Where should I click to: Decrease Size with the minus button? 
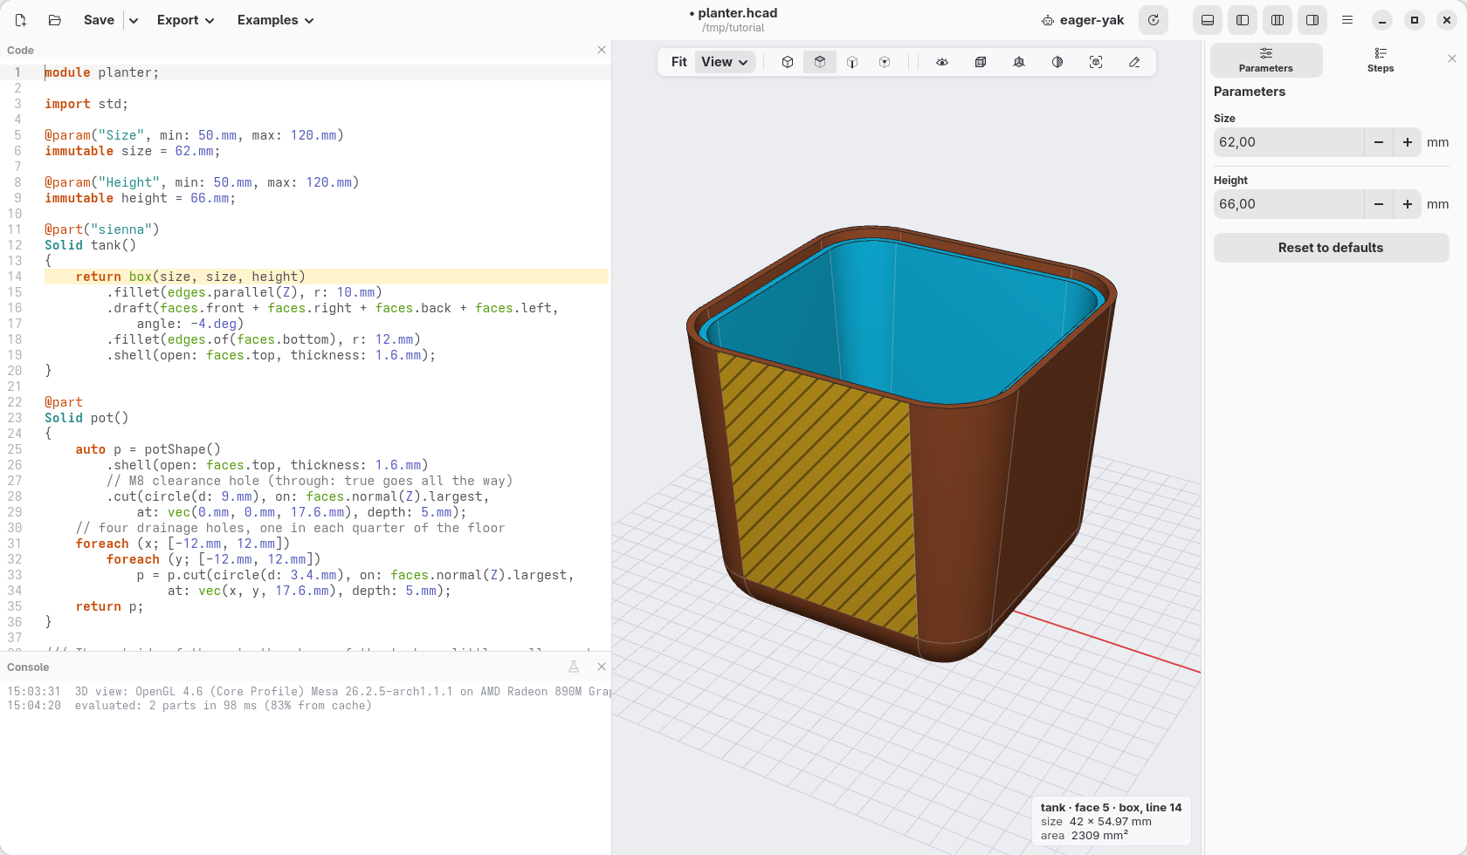coord(1379,142)
